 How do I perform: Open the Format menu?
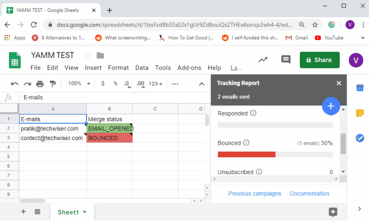(118, 68)
